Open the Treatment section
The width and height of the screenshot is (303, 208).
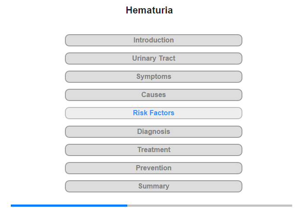point(153,150)
